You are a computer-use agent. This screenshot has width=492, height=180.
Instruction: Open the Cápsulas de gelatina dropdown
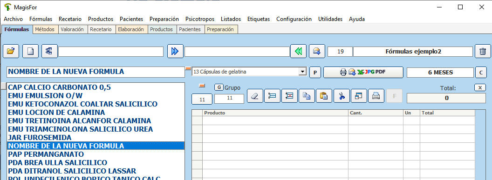point(302,72)
